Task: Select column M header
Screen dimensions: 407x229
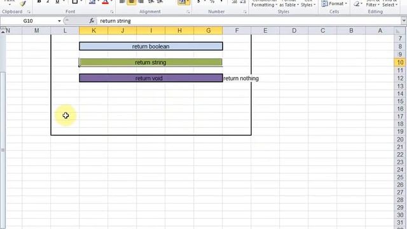Action: pos(37,31)
